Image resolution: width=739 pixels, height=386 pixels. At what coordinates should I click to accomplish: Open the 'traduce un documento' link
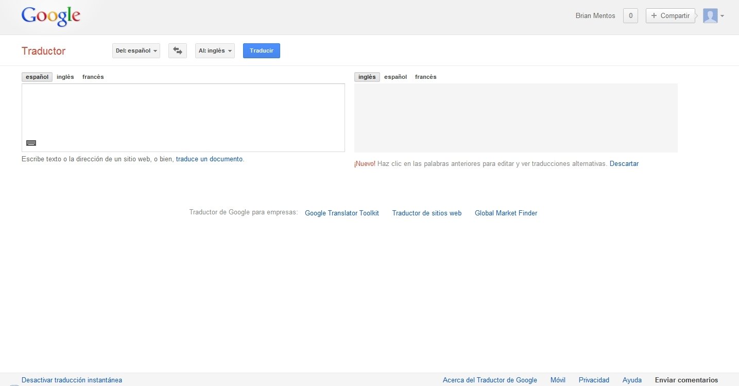[x=209, y=159]
